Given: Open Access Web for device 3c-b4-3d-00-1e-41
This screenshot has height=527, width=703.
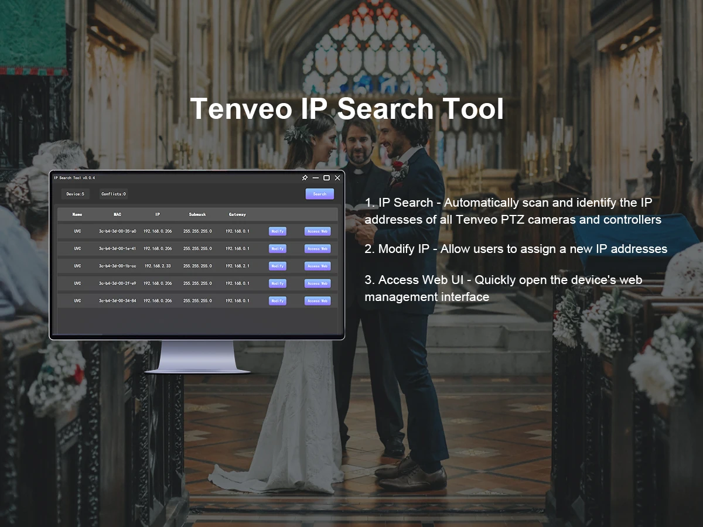Looking at the screenshot, I should [318, 249].
